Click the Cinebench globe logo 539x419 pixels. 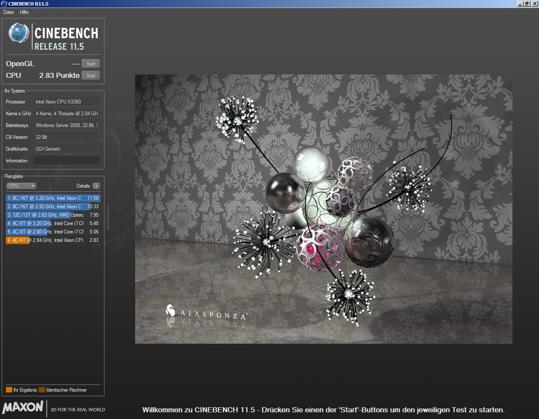19,33
